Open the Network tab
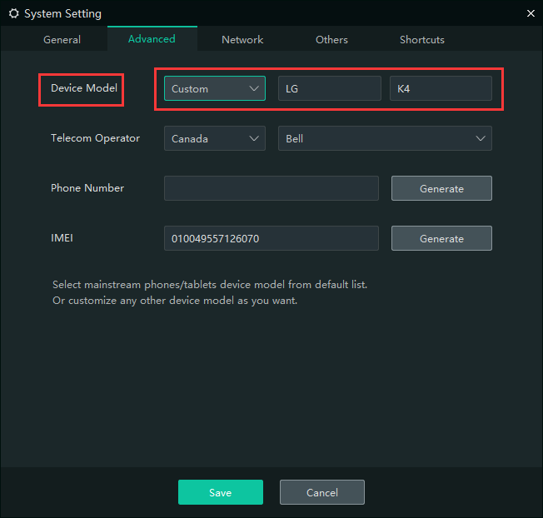Viewport: 543px width, 518px height. 242,39
